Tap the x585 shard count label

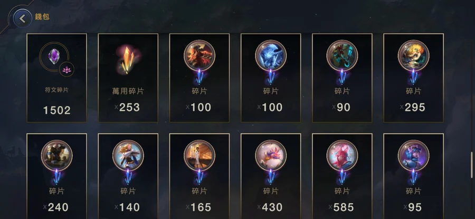[341, 207]
